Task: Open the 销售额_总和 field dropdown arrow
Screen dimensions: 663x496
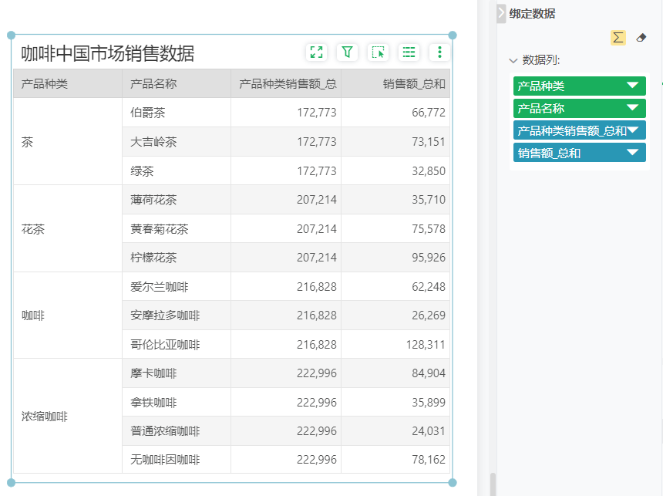Action: point(633,153)
